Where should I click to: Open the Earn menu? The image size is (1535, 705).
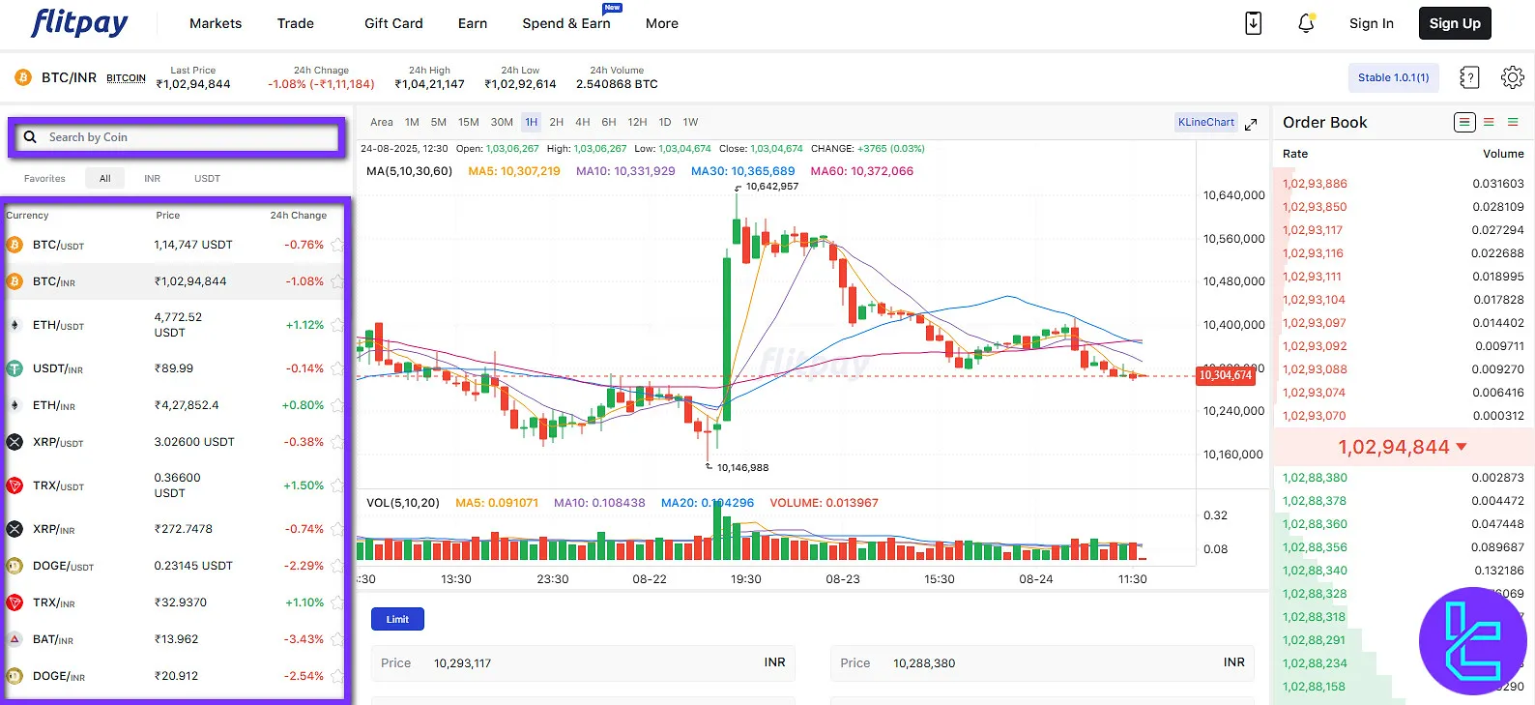point(473,23)
